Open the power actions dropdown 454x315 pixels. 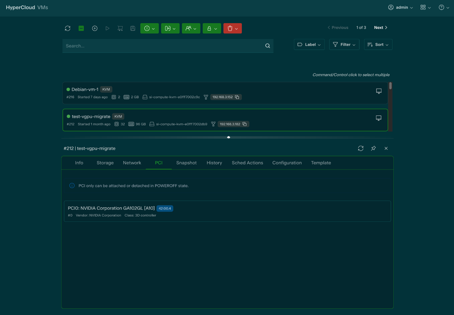pos(149,28)
